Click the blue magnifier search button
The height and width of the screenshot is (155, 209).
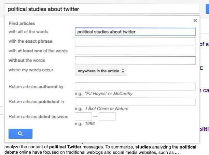pos(20,133)
